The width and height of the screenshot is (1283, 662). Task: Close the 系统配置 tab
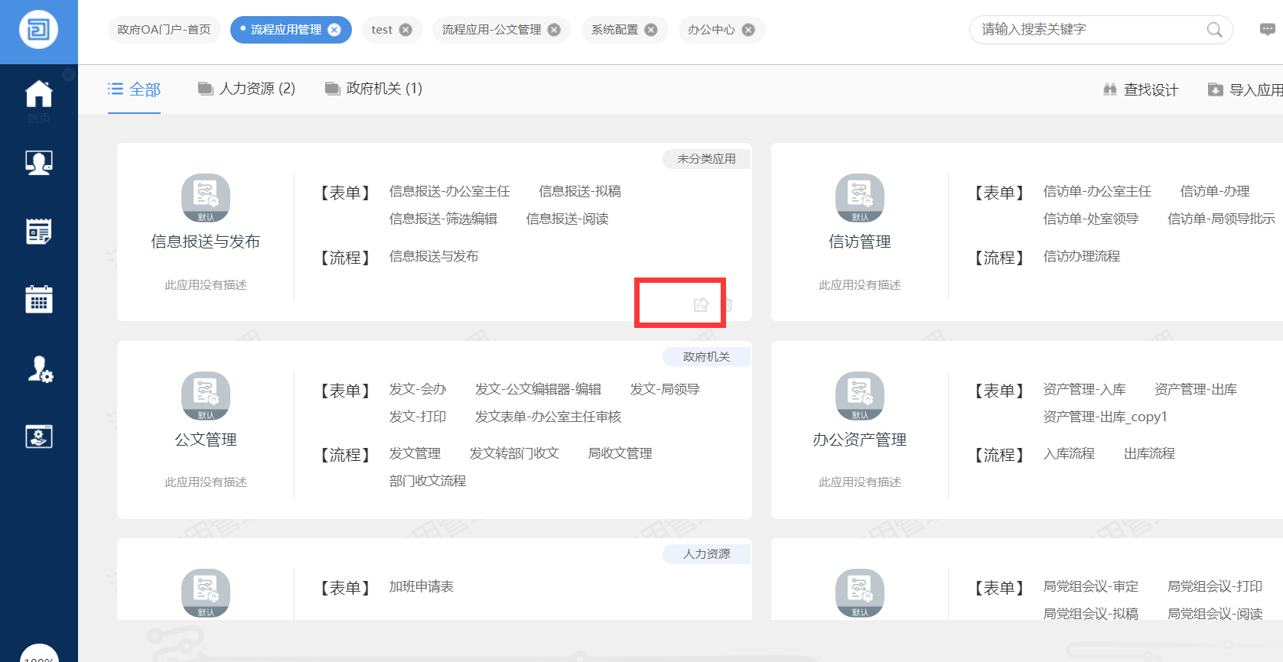click(x=651, y=30)
